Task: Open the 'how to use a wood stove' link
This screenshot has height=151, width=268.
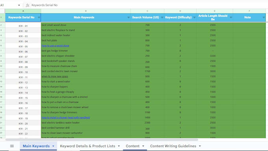Action: coord(56,46)
